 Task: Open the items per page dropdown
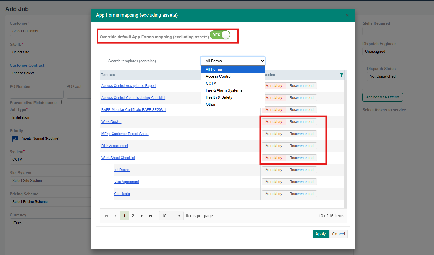171,216
